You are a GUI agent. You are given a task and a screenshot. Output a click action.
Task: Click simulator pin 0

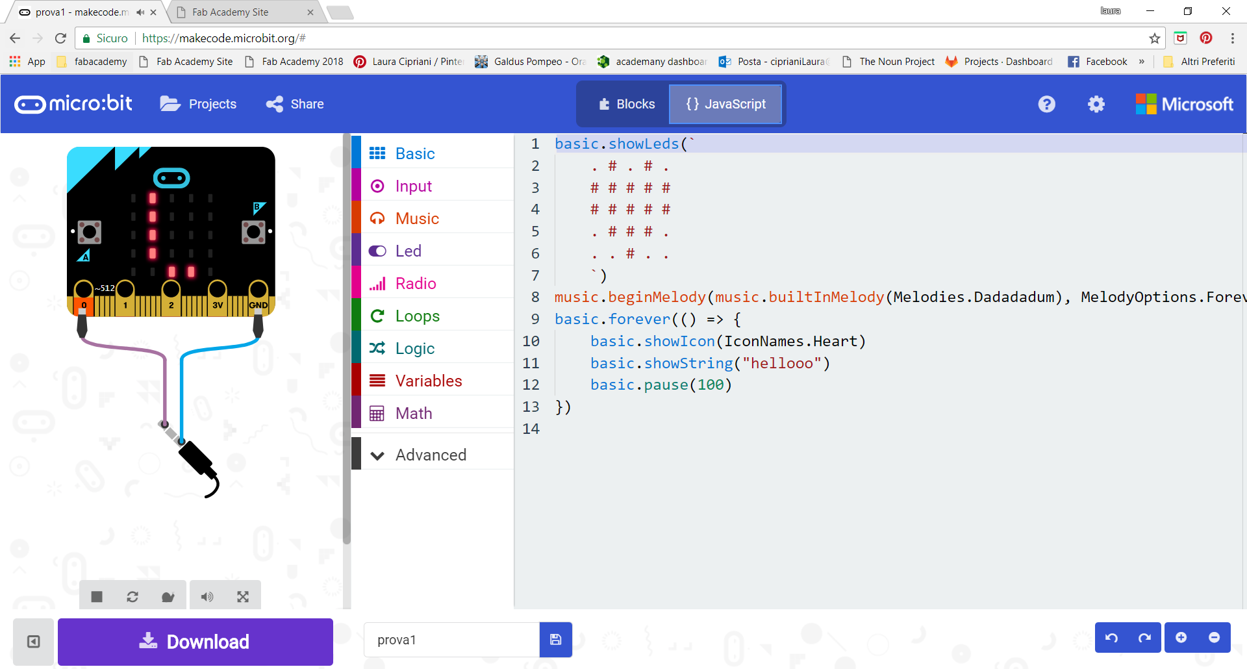click(x=84, y=297)
